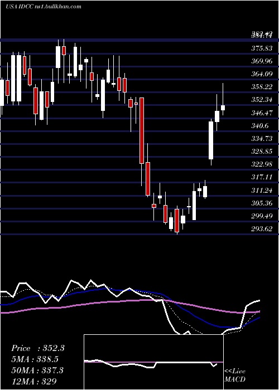The width and height of the screenshot is (279, 390).
Task: Click the 322.98 price axis label
Action: point(262,165)
